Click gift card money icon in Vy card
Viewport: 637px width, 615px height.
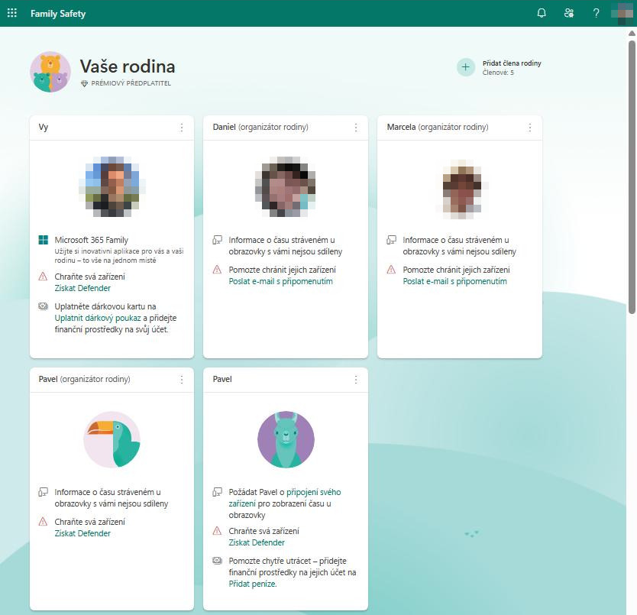click(43, 306)
